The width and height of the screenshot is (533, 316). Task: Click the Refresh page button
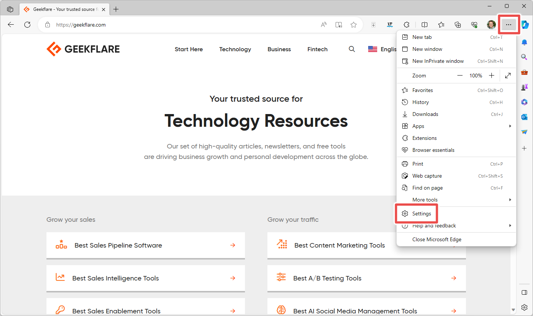click(27, 25)
